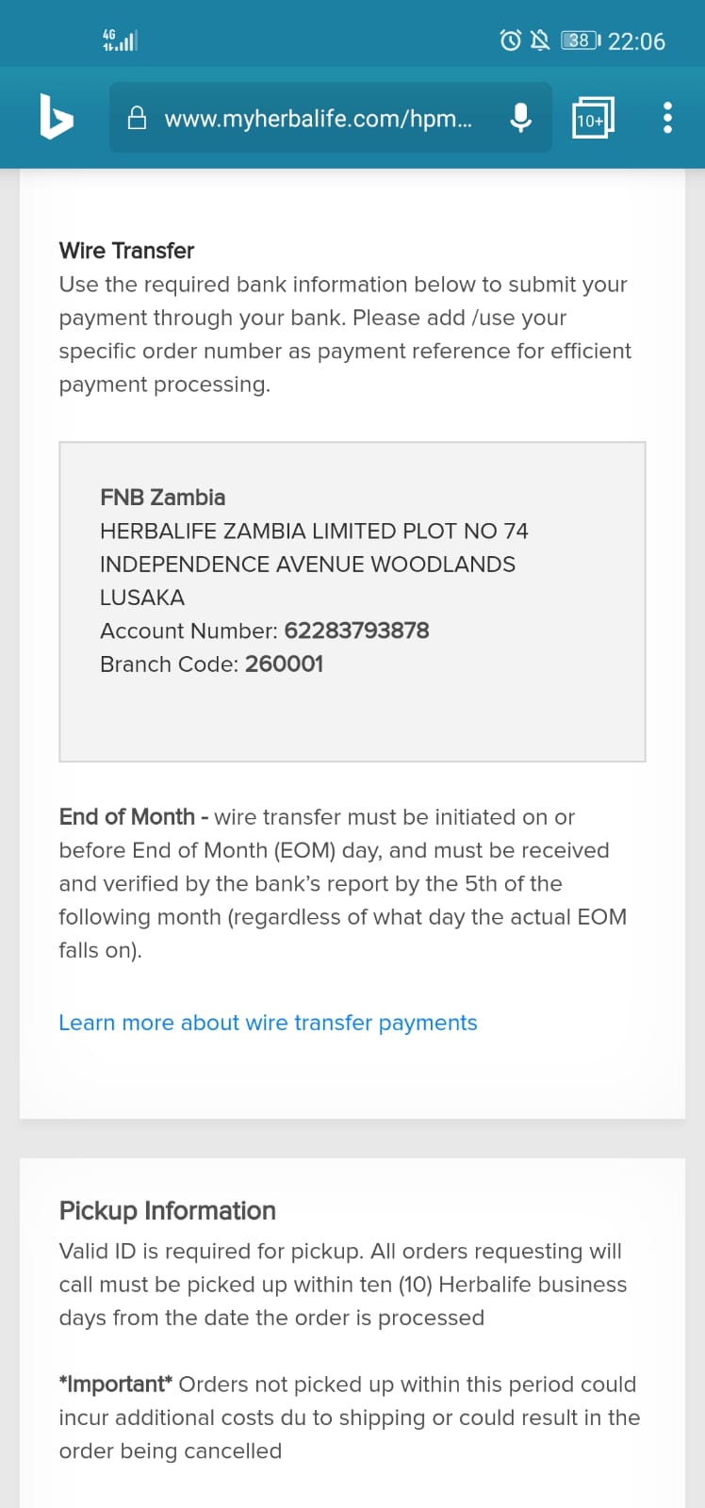Viewport: 705px width, 1508px height.
Task: Open the three-dot browser menu
Action: [667, 118]
